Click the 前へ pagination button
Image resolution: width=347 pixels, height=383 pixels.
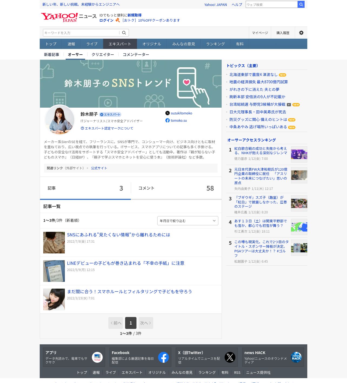(116, 323)
